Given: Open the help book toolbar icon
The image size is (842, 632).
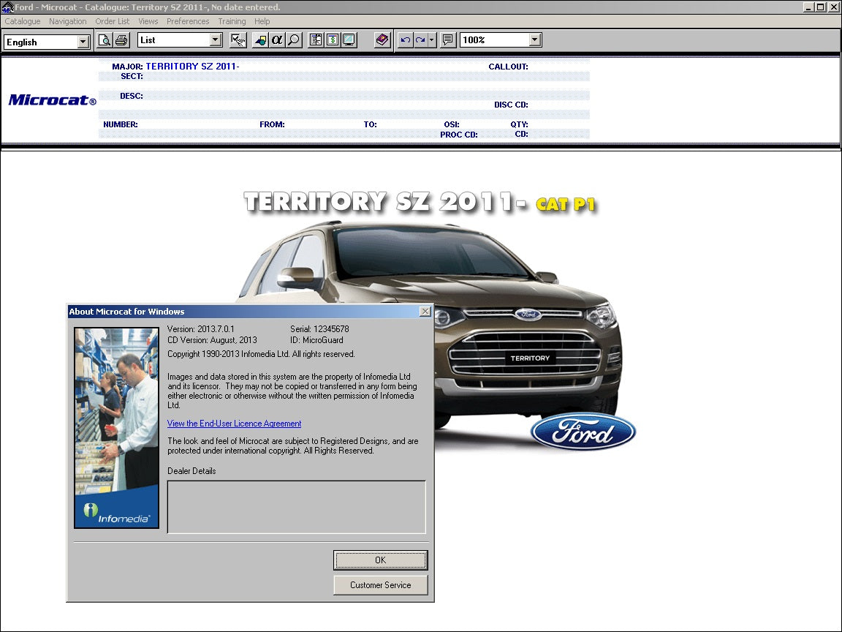Looking at the screenshot, I should click(382, 40).
